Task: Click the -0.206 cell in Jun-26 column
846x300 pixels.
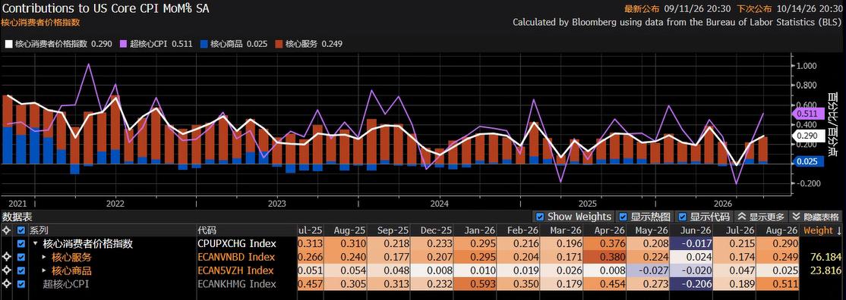Action: tap(692, 284)
